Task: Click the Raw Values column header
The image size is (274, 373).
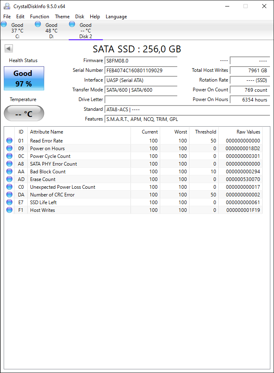Action: pyautogui.click(x=240, y=132)
